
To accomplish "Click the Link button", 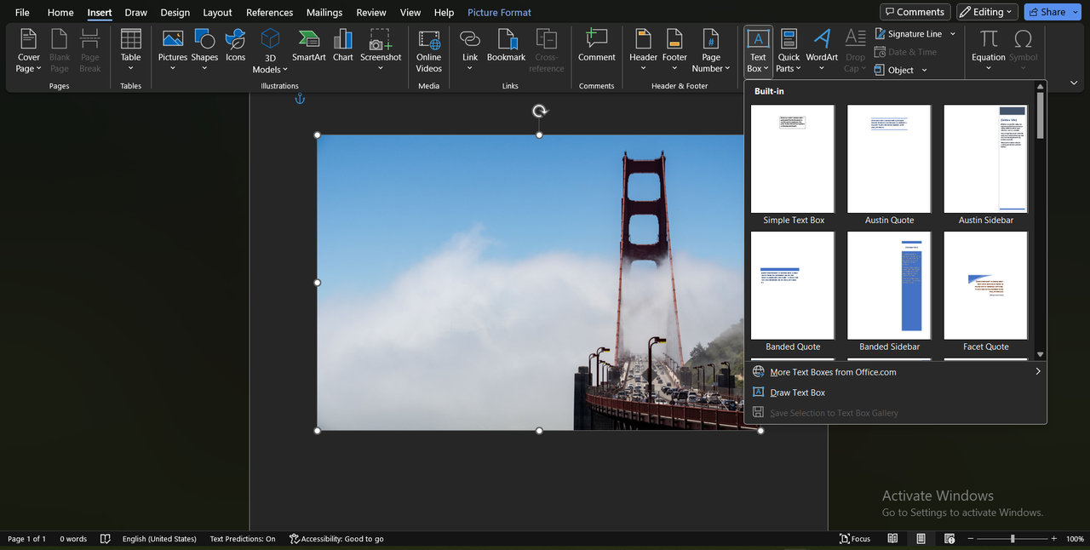I will (x=470, y=51).
